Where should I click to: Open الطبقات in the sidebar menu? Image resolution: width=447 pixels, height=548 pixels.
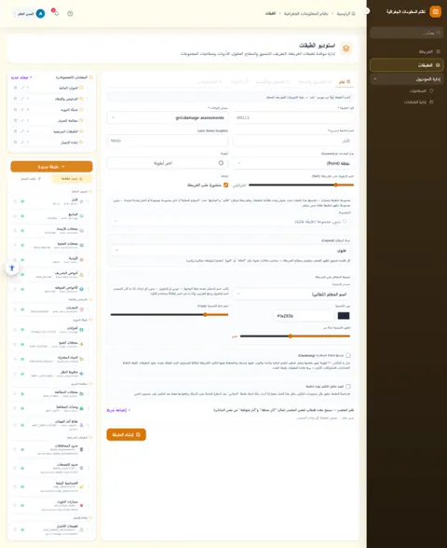click(407, 65)
